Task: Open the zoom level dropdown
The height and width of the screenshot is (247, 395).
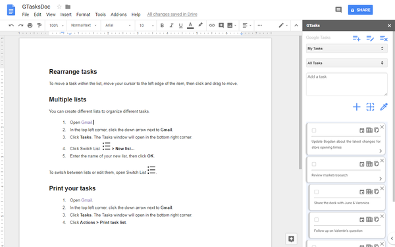Action: pos(57,25)
